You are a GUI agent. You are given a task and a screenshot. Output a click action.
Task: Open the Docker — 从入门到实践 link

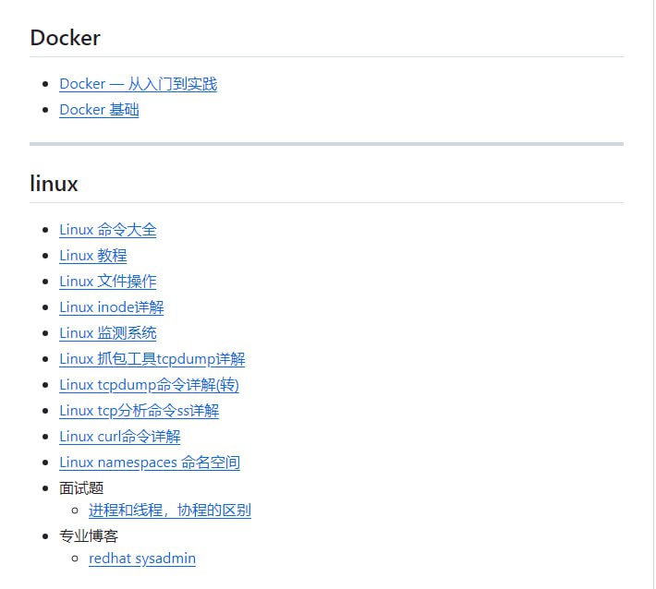(x=138, y=84)
